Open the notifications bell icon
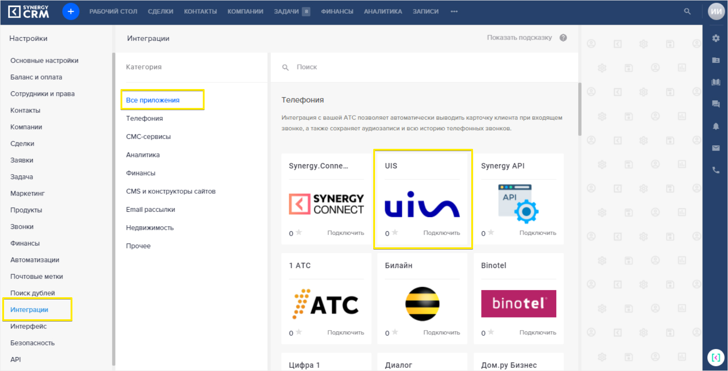Image resolution: width=728 pixels, height=371 pixels. [716, 126]
